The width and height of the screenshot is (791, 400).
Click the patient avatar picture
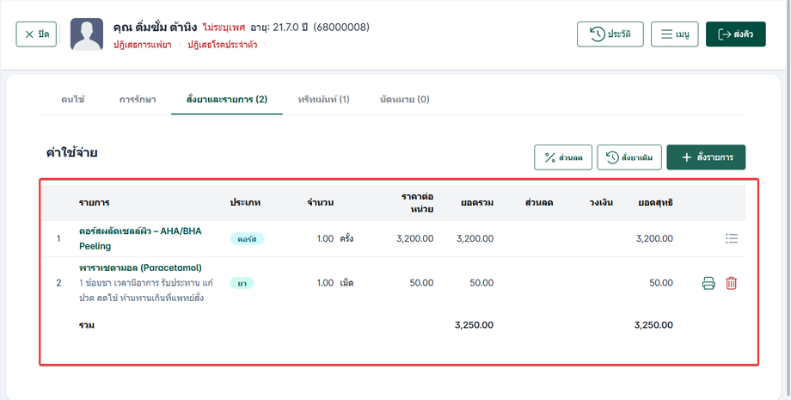(x=87, y=34)
